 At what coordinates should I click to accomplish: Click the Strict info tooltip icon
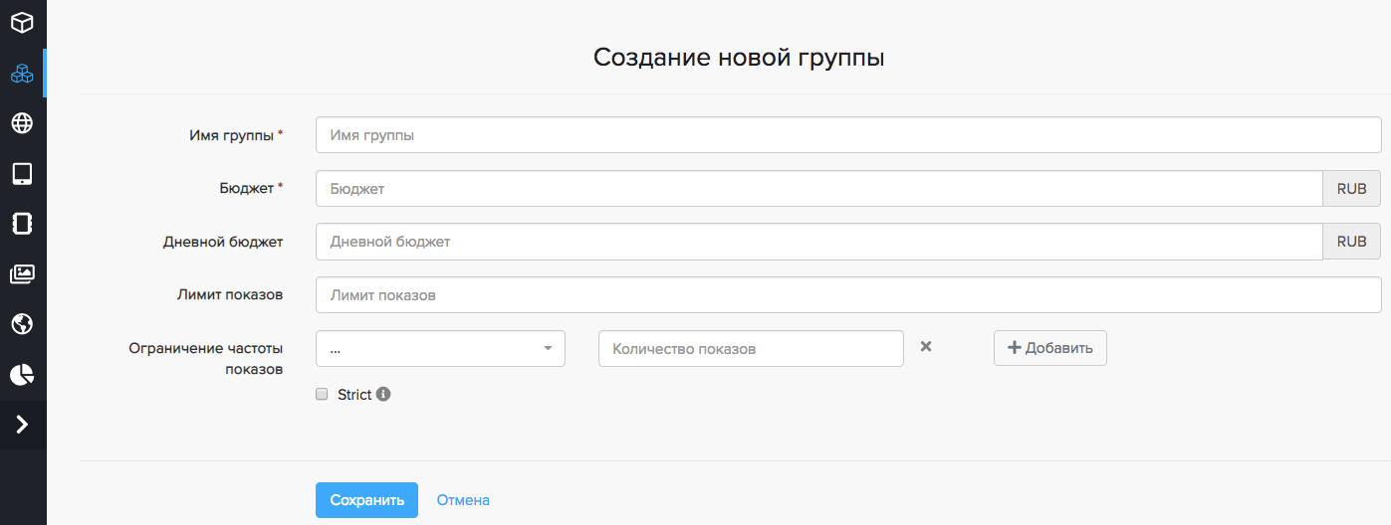[383, 395]
